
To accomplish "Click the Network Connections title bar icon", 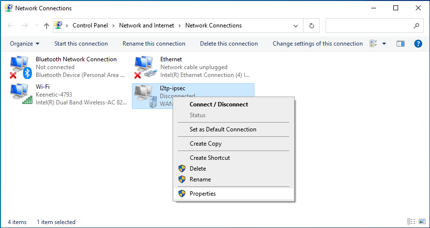I will (x=9, y=8).
